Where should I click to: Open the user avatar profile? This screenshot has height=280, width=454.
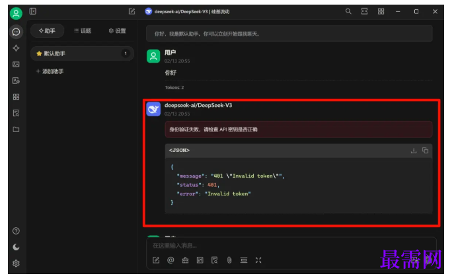16,13
